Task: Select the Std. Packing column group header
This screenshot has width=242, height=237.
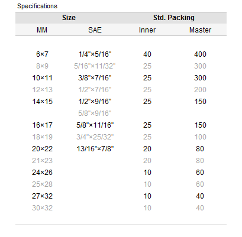Action: pos(174,18)
